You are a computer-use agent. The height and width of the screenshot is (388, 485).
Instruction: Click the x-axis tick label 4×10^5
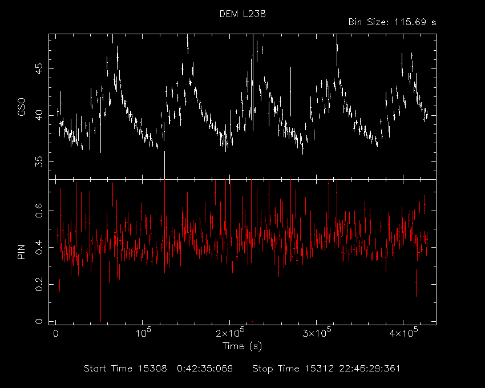403,333
